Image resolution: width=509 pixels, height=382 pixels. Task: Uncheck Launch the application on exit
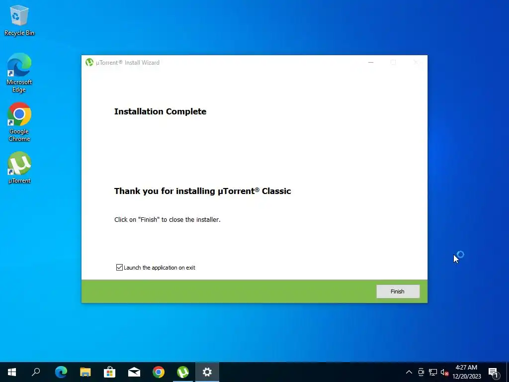[119, 267]
